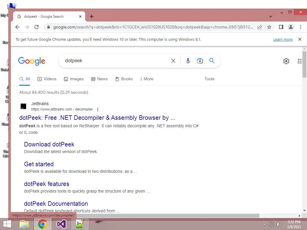Expand the More search filters
Screen dimensions: 307x230
(147, 79)
